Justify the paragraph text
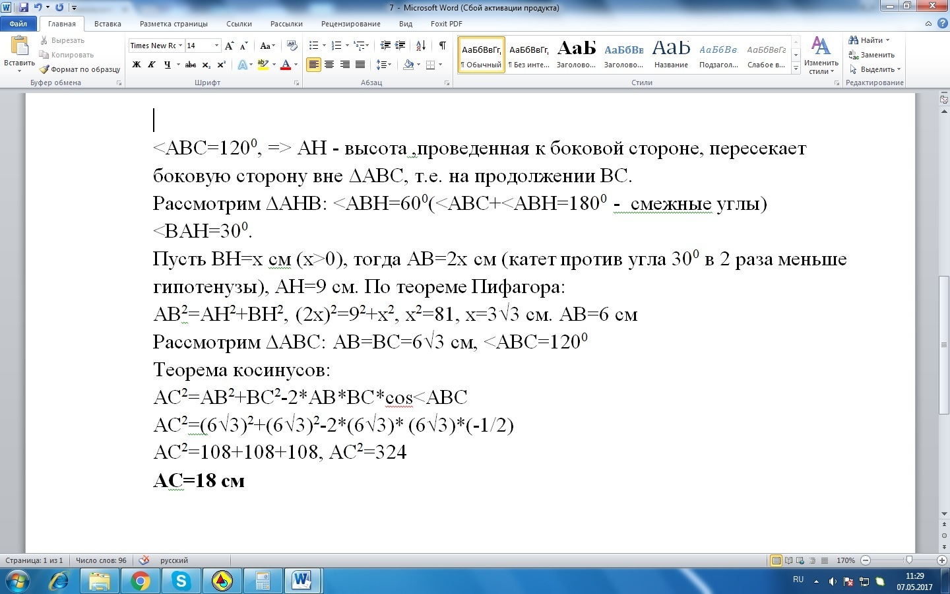Screen dimensions: 950x594 360,65
